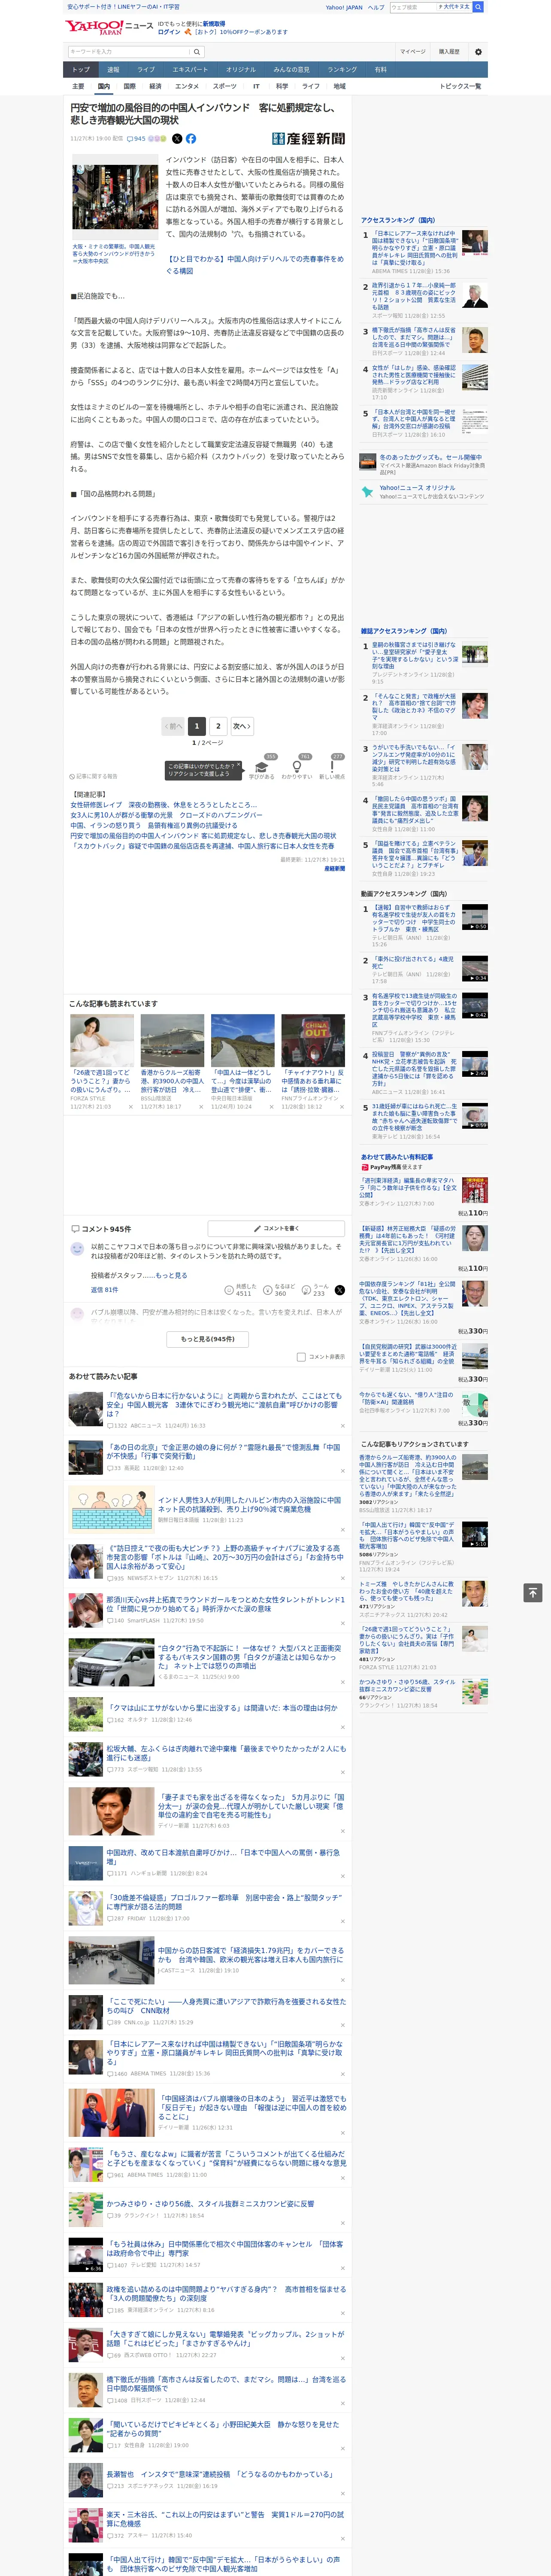
Task: Click blue search button at top right
Action: tap(478, 7)
